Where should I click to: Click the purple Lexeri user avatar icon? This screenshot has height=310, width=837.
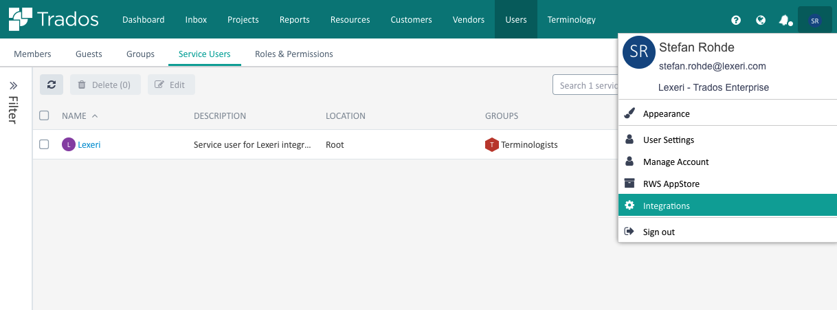point(68,144)
